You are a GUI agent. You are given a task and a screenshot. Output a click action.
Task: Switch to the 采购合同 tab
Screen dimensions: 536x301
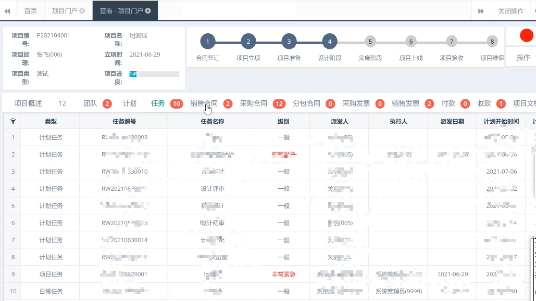pos(254,103)
